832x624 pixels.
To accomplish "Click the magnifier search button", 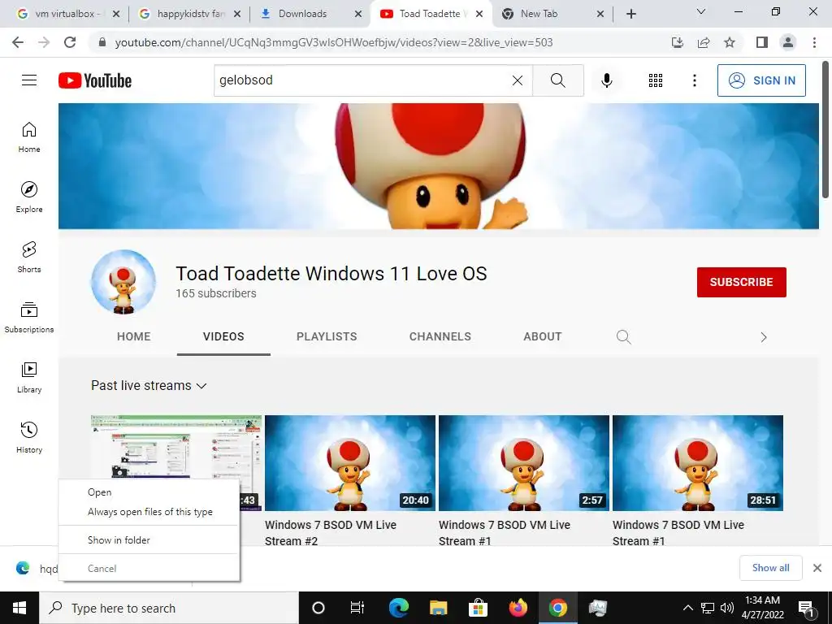I will (x=557, y=80).
